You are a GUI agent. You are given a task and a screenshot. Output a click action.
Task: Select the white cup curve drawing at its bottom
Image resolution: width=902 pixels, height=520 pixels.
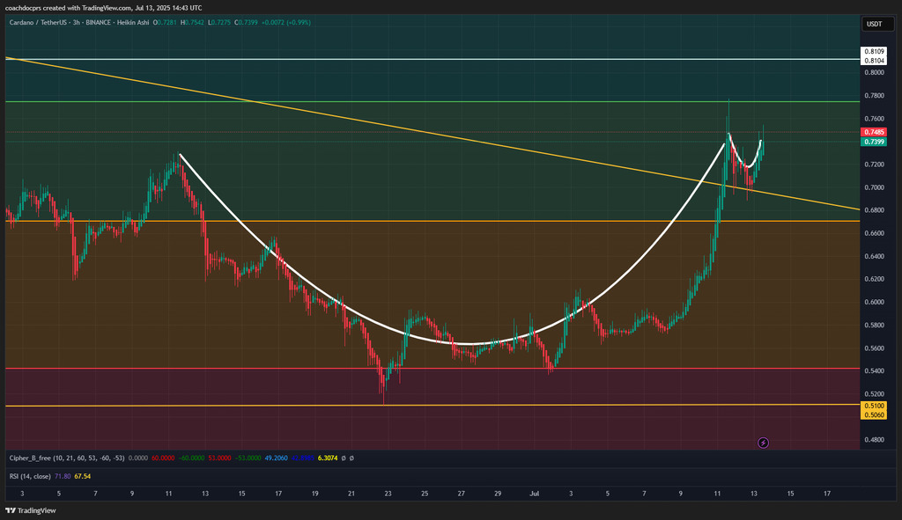click(x=467, y=344)
